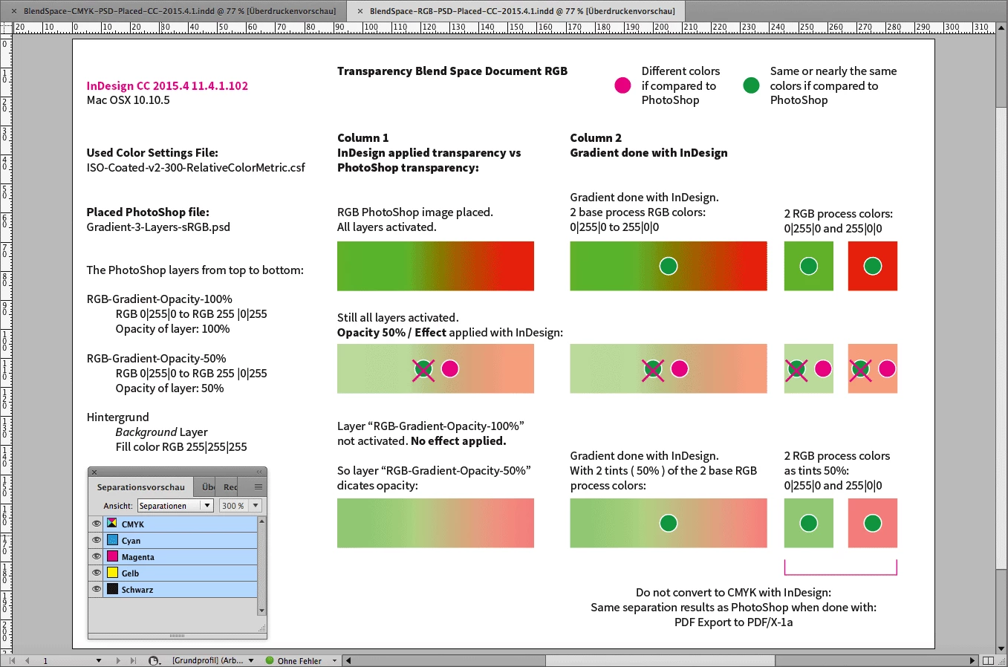Click the open-document status icon in status bar
This screenshot has width=1008, height=667.
point(154,660)
